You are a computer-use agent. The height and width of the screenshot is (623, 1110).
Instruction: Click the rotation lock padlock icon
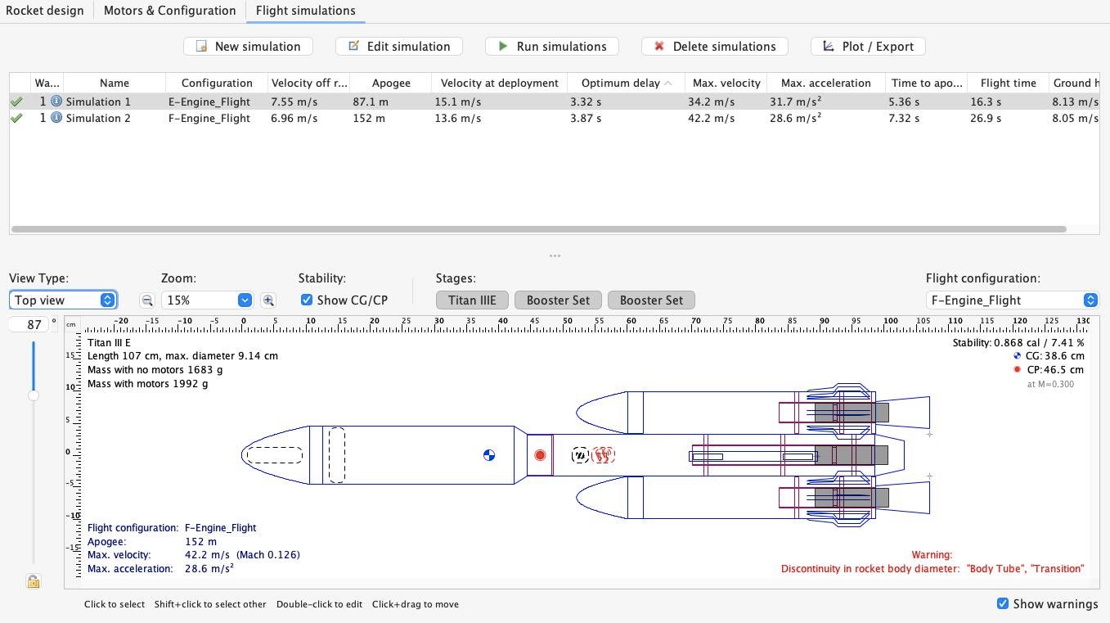[33, 581]
